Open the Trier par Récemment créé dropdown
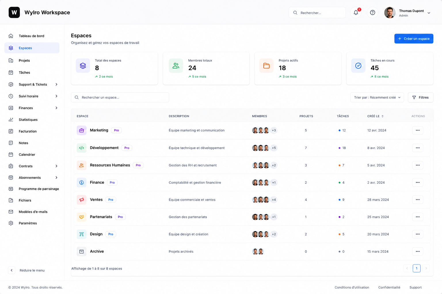 (x=377, y=97)
